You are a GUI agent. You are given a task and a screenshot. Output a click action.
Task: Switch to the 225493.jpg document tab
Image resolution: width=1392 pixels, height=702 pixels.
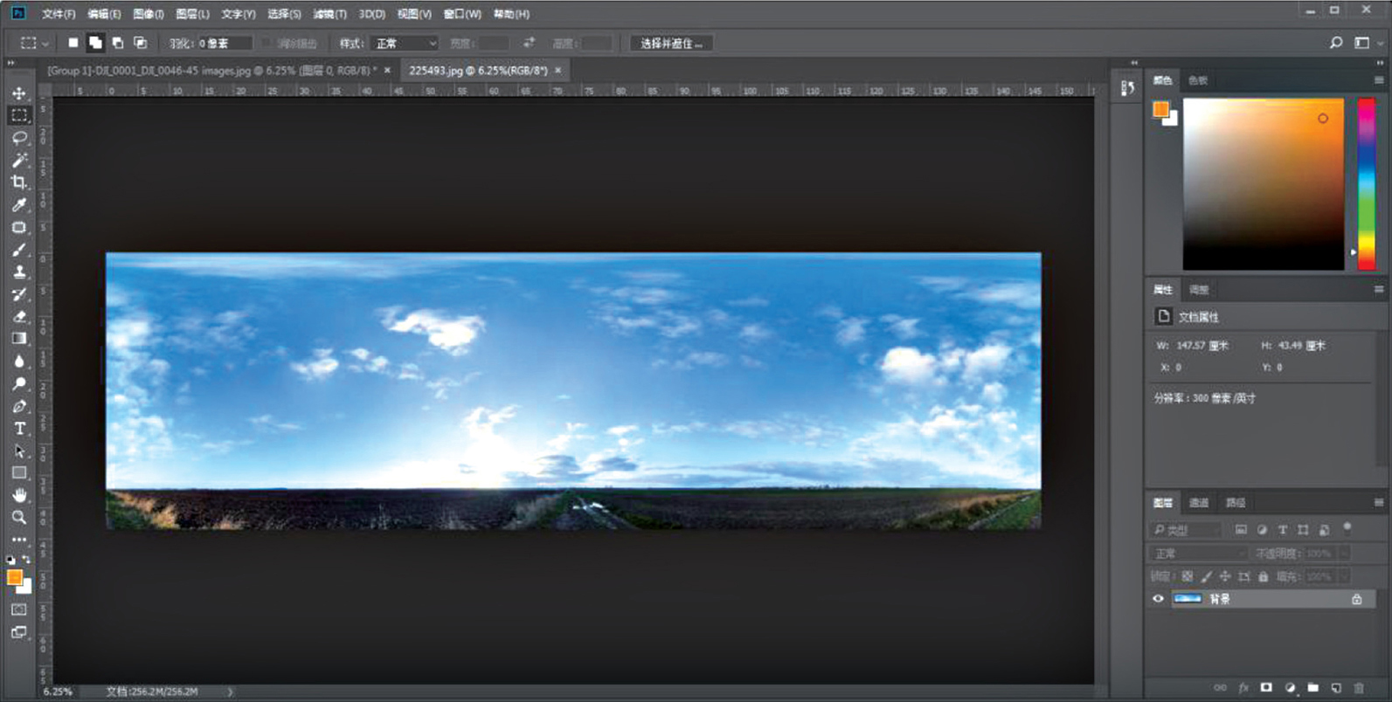[x=477, y=71]
